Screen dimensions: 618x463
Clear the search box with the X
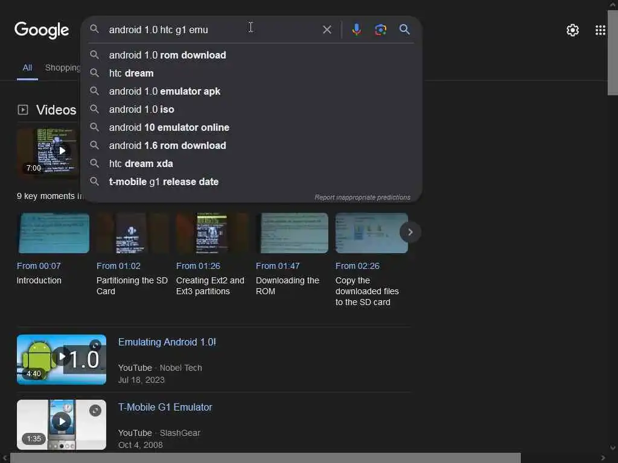click(x=327, y=30)
